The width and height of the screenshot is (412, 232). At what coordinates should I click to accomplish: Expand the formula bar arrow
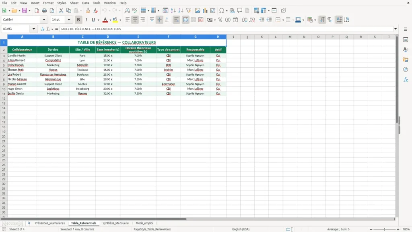point(396,29)
